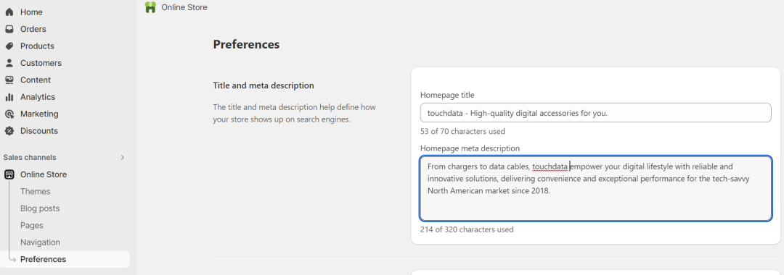Viewport: 784px width, 275px height.
Task: Click the Marketing target icon
Action: pyautogui.click(x=9, y=114)
